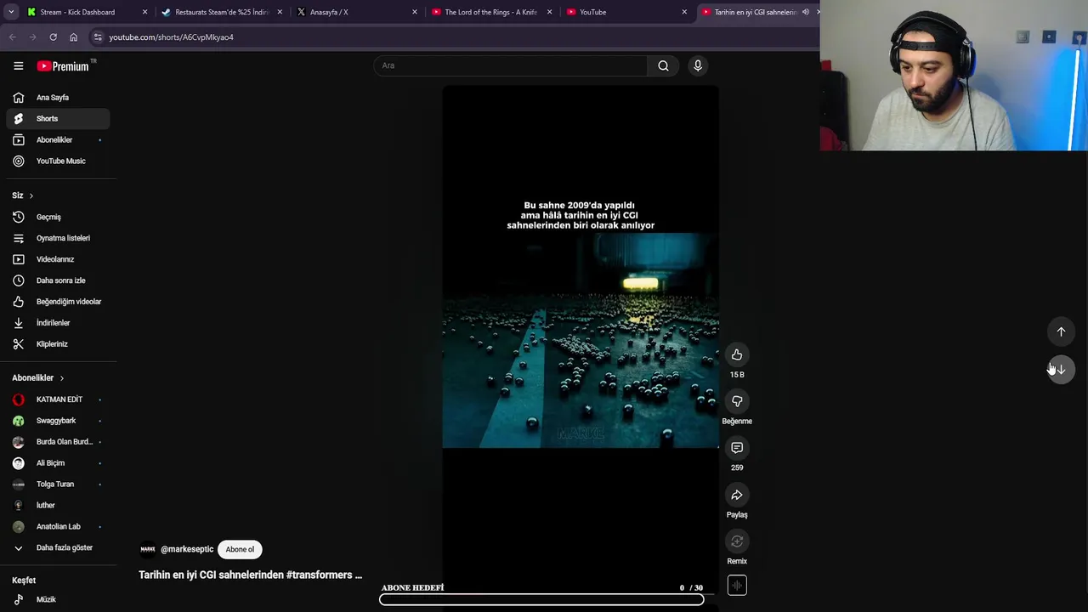1088x612 pixels.
Task: Reload the current page
Action: 53,37
